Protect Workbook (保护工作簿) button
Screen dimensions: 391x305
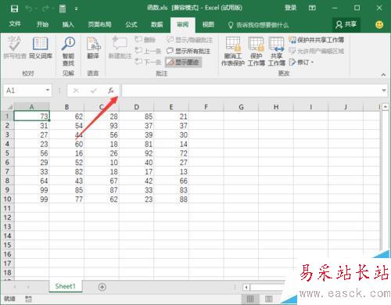point(256,51)
